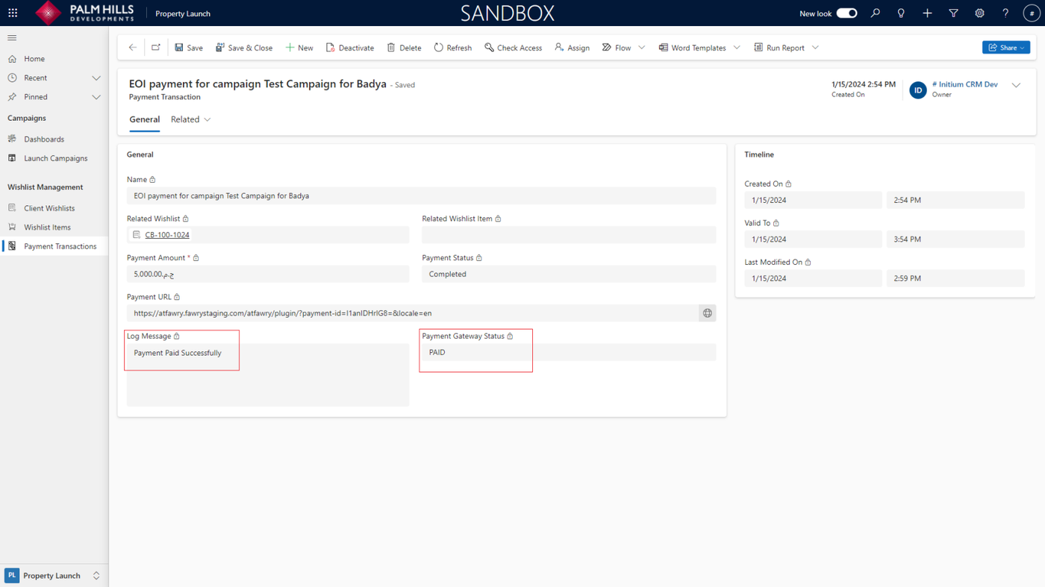
Task: Open the lightbulb assistant icon
Action: 901,13
